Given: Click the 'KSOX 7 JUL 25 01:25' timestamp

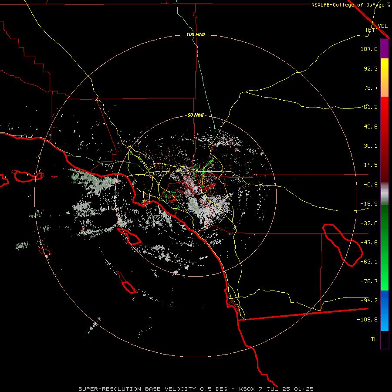Looking at the screenshot, I should (x=276, y=389).
